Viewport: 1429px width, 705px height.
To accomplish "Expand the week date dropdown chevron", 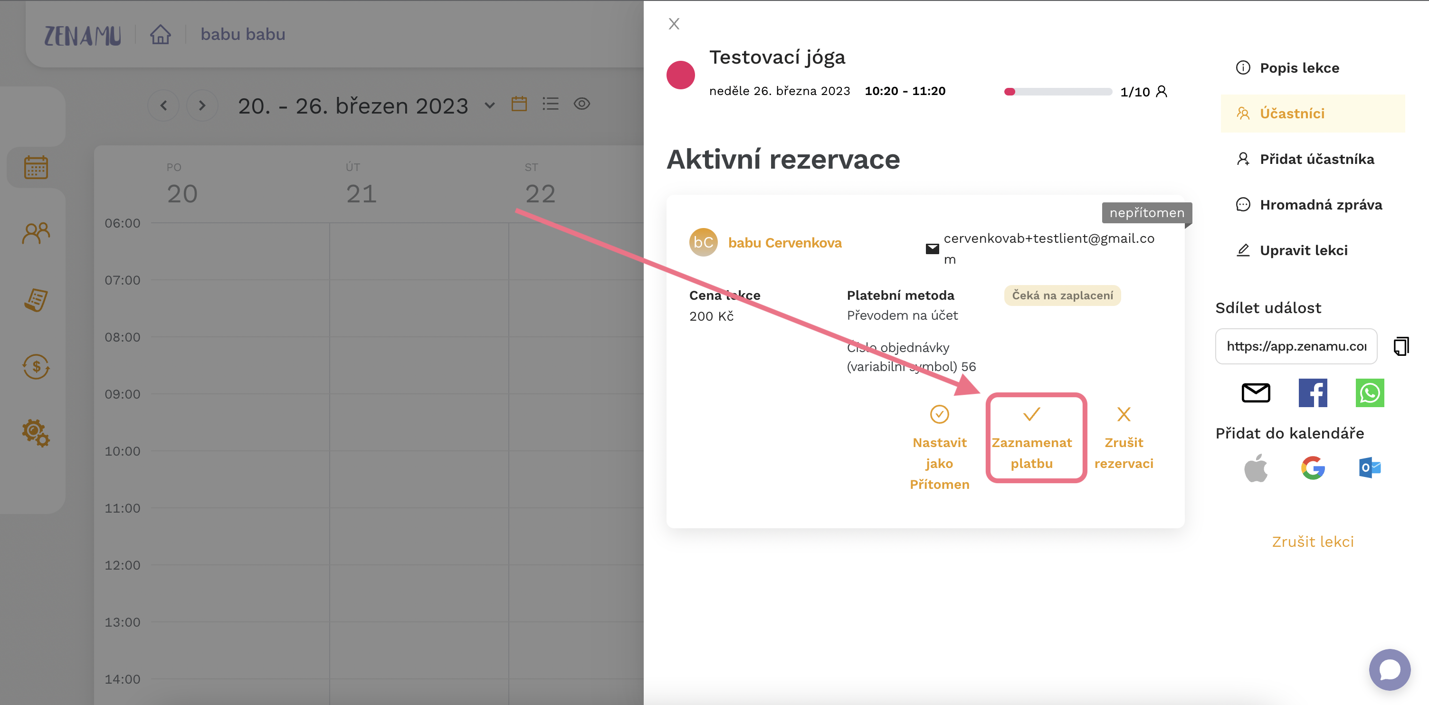I will (x=489, y=105).
